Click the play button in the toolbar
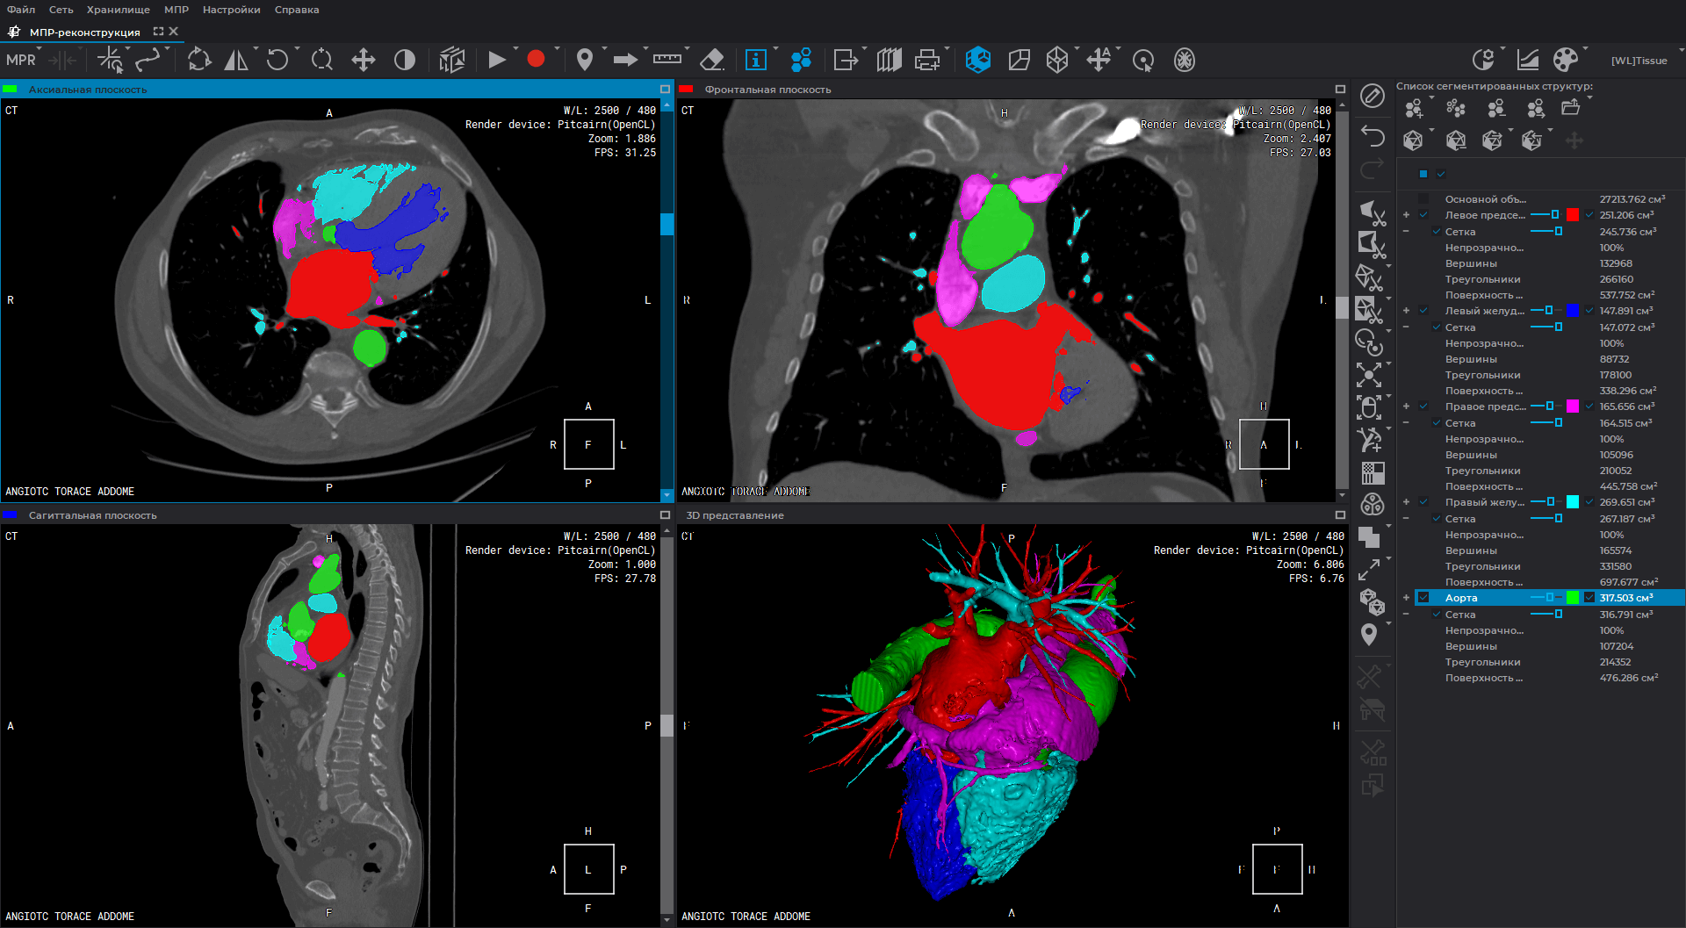 (x=496, y=60)
